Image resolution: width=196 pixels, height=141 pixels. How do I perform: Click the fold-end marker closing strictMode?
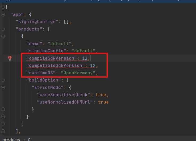(3, 109)
